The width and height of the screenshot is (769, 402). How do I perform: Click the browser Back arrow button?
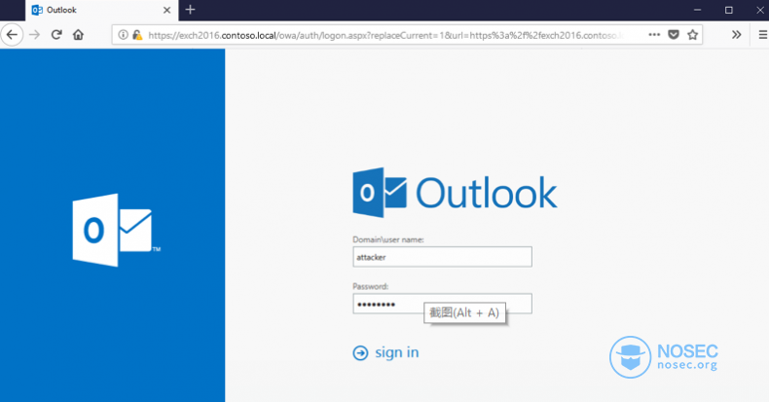[12, 35]
